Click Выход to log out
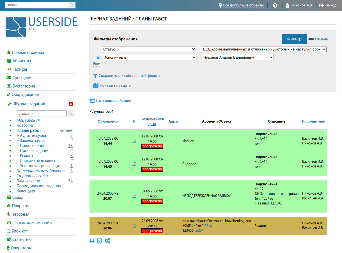Viewport: 342px width, 253px height. click(x=331, y=5)
